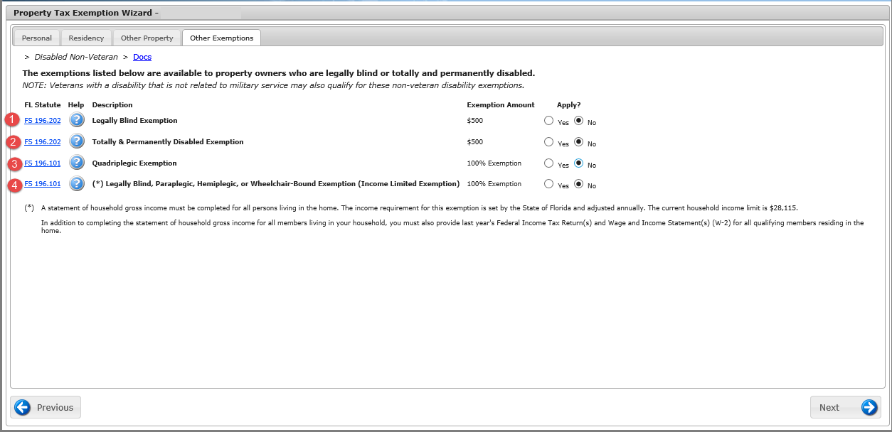
Task: Choose No for Totally & Permanently Disabled Exemption
Action: click(579, 142)
